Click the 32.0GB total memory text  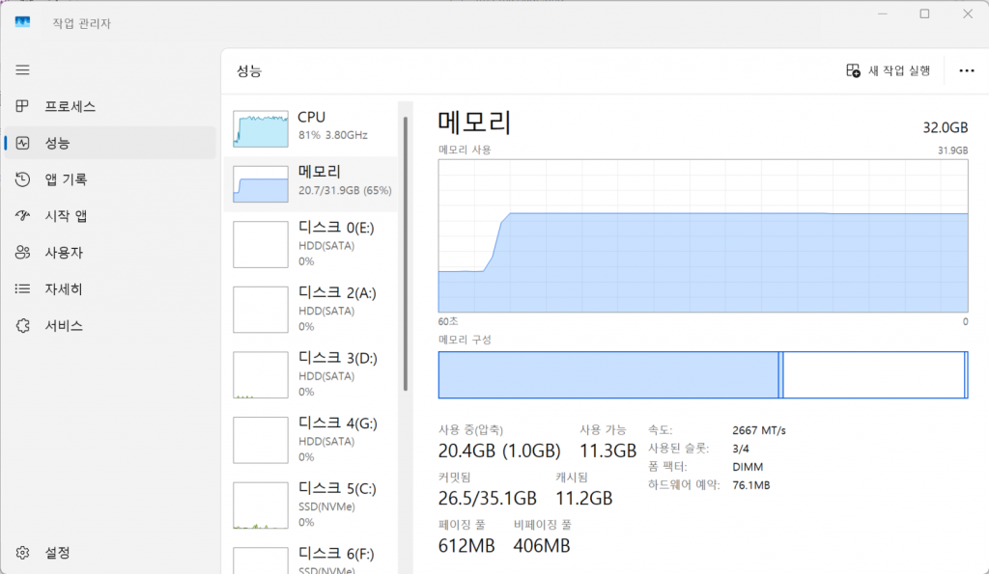click(x=945, y=128)
